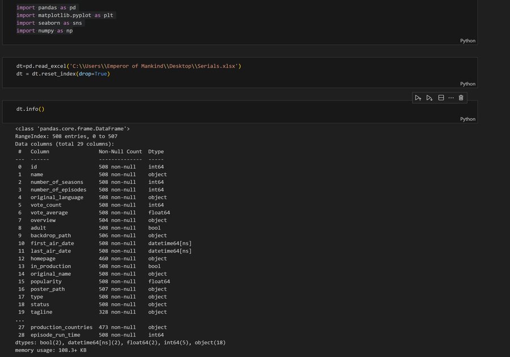Split the dt.info() cell

coord(441,98)
